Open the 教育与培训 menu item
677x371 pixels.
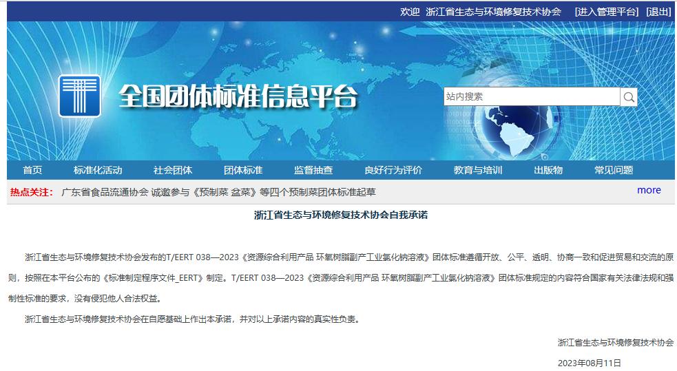(x=478, y=171)
